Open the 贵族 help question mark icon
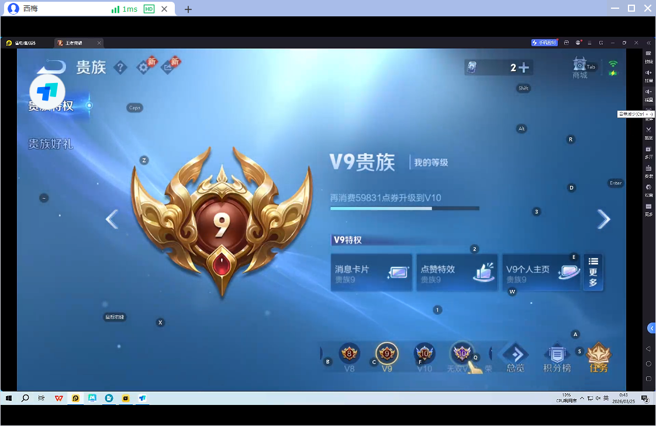The image size is (656, 426). [x=121, y=68]
